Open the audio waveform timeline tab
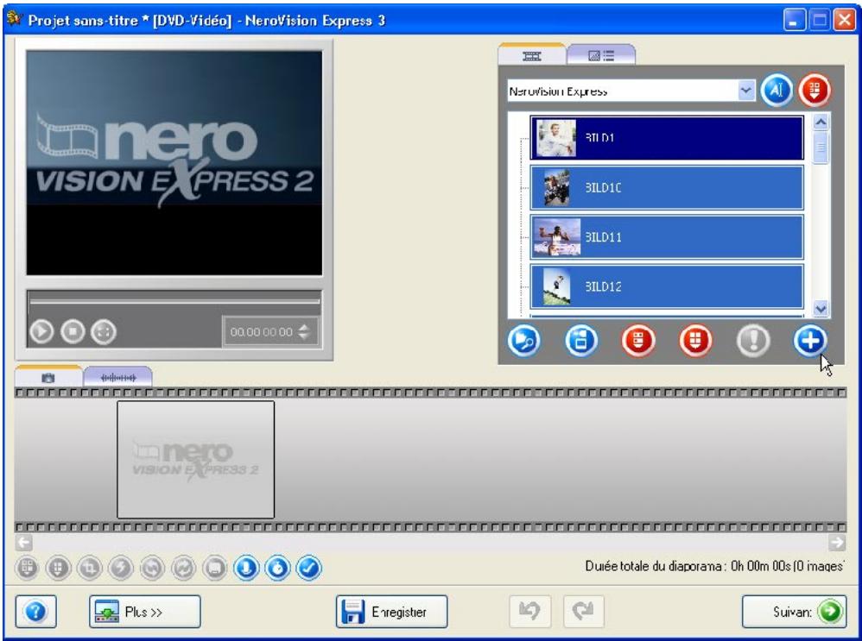Viewport: 862px width, 641px height. [x=117, y=377]
